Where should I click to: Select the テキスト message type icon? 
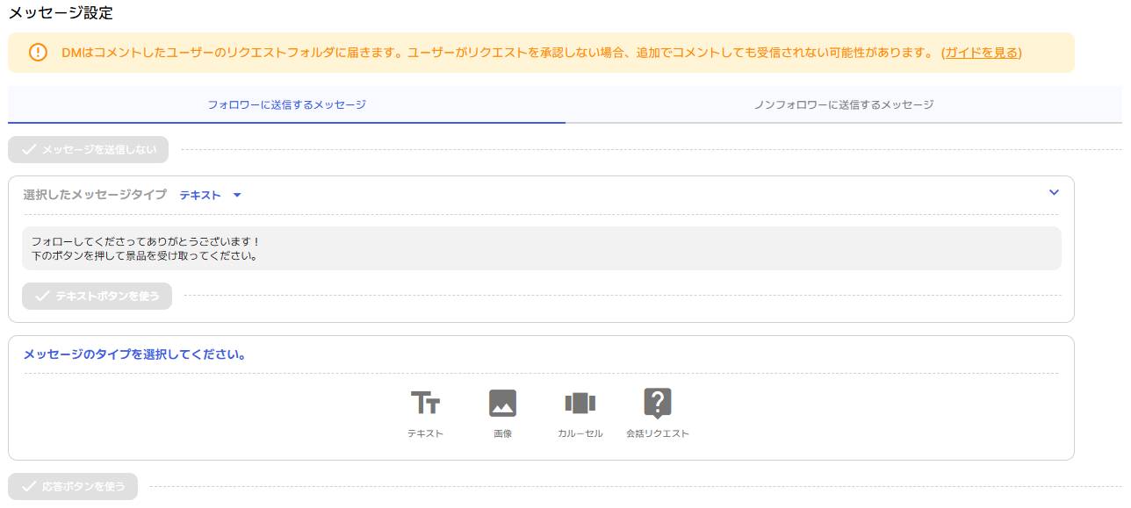[425, 403]
